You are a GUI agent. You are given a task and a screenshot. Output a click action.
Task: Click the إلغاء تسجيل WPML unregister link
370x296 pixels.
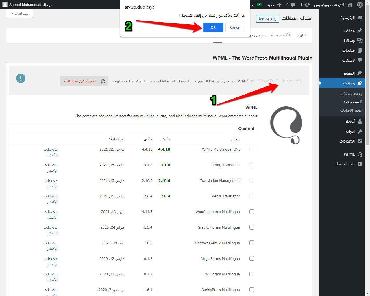pos(274,80)
